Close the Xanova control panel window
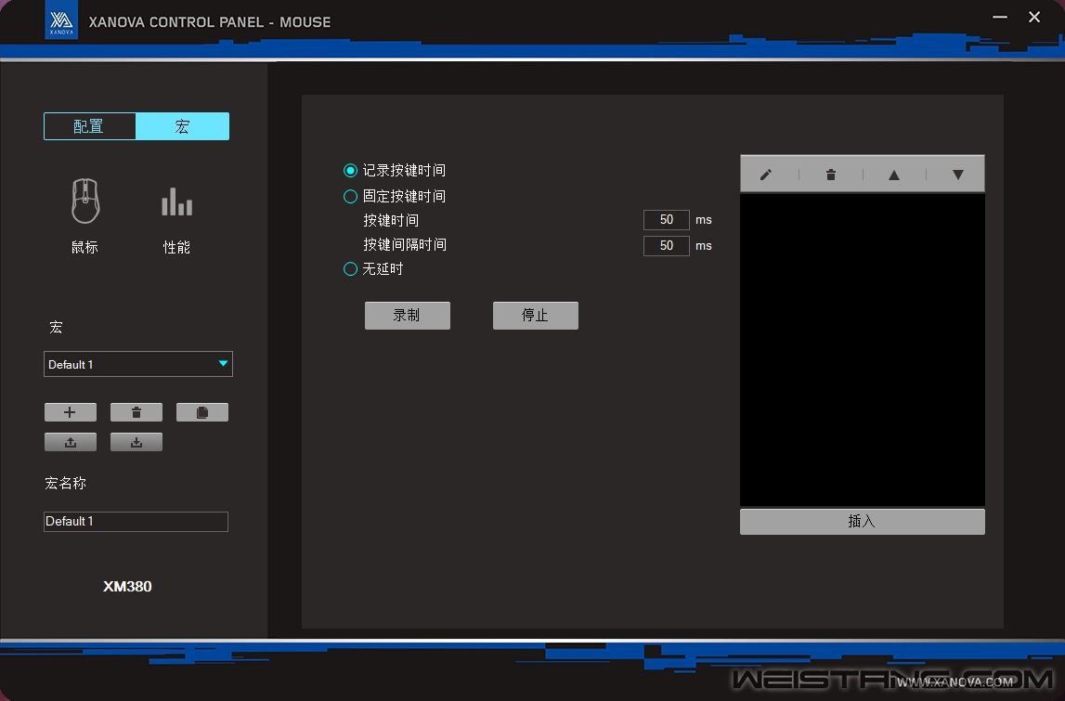 click(1034, 17)
